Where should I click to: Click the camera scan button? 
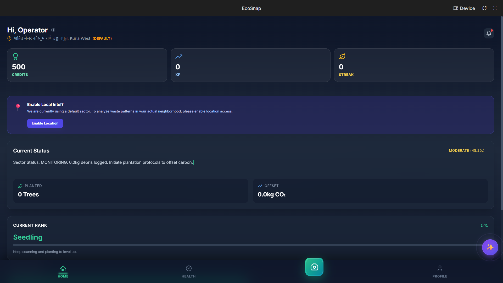[314, 267]
